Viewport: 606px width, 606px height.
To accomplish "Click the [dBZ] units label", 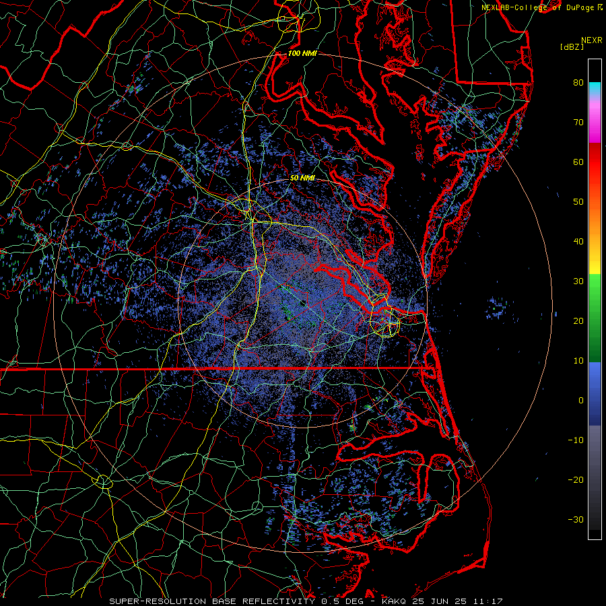I will click(x=572, y=47).
